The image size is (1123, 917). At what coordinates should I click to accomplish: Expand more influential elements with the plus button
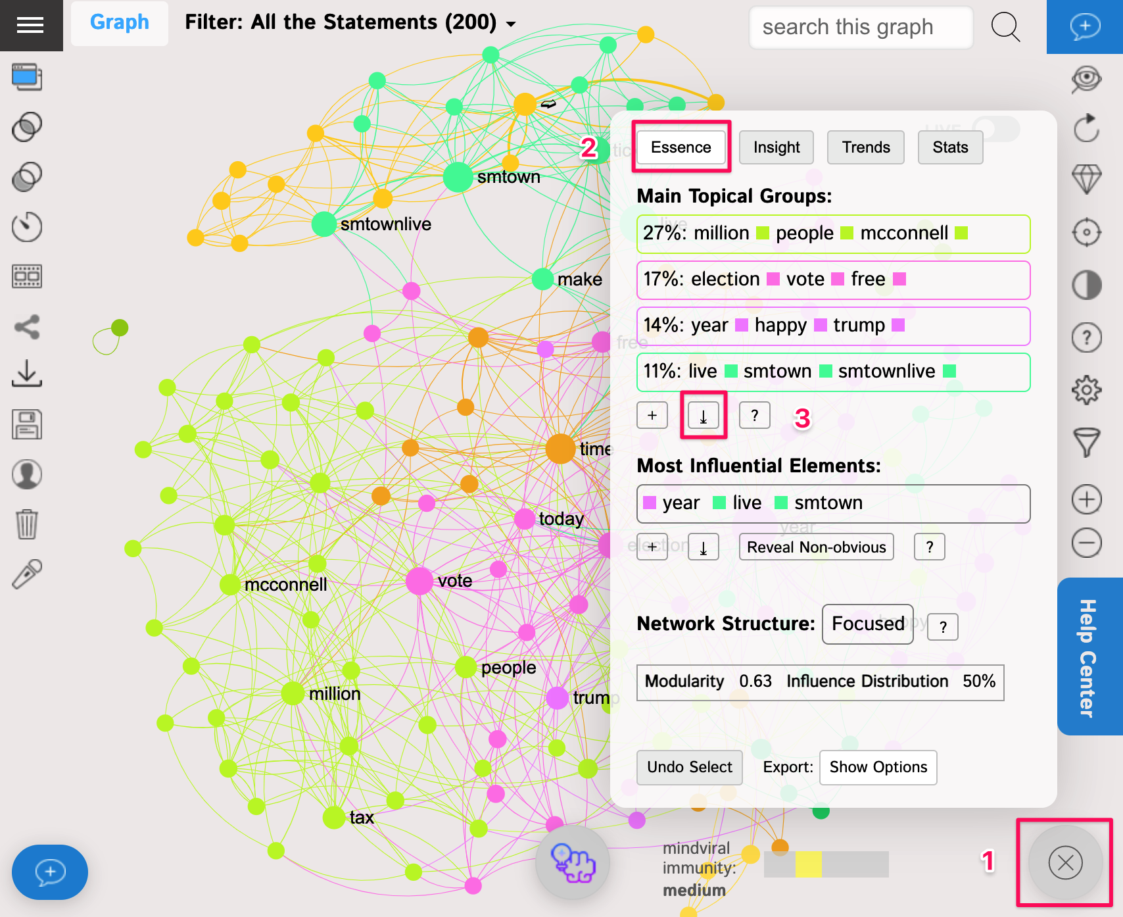pyautogui.click(x=652, y=546)
